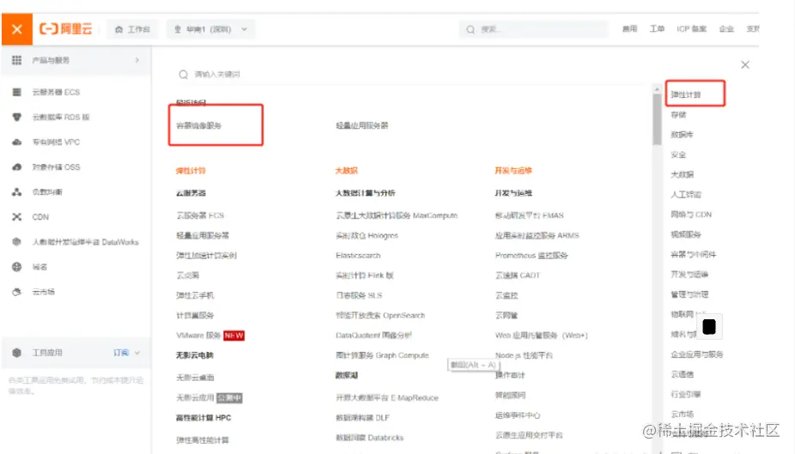Screen dimensions: 795x454
Task: Open the 企业 header menu
Action: pyautogui.click(x=726, y=29)
